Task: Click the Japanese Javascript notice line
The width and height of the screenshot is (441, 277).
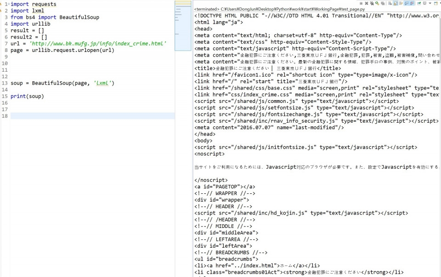Action: click(317, 167)
